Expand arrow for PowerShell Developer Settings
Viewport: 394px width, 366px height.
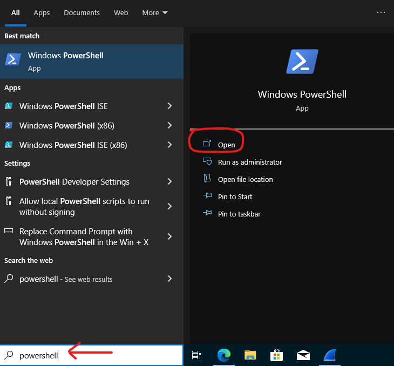tap(170, 182)
